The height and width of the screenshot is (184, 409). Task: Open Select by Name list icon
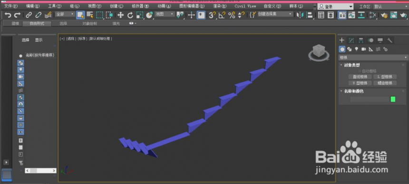90,15
